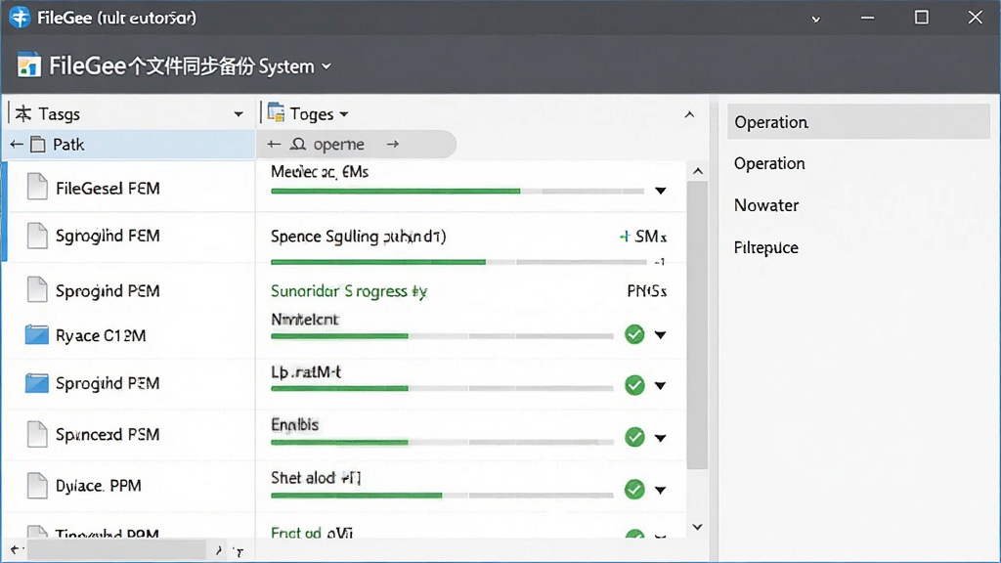Click the left panel horizontal scroll right arrow
This screenshot has height=563, width=1001.
tap(219, 549)
